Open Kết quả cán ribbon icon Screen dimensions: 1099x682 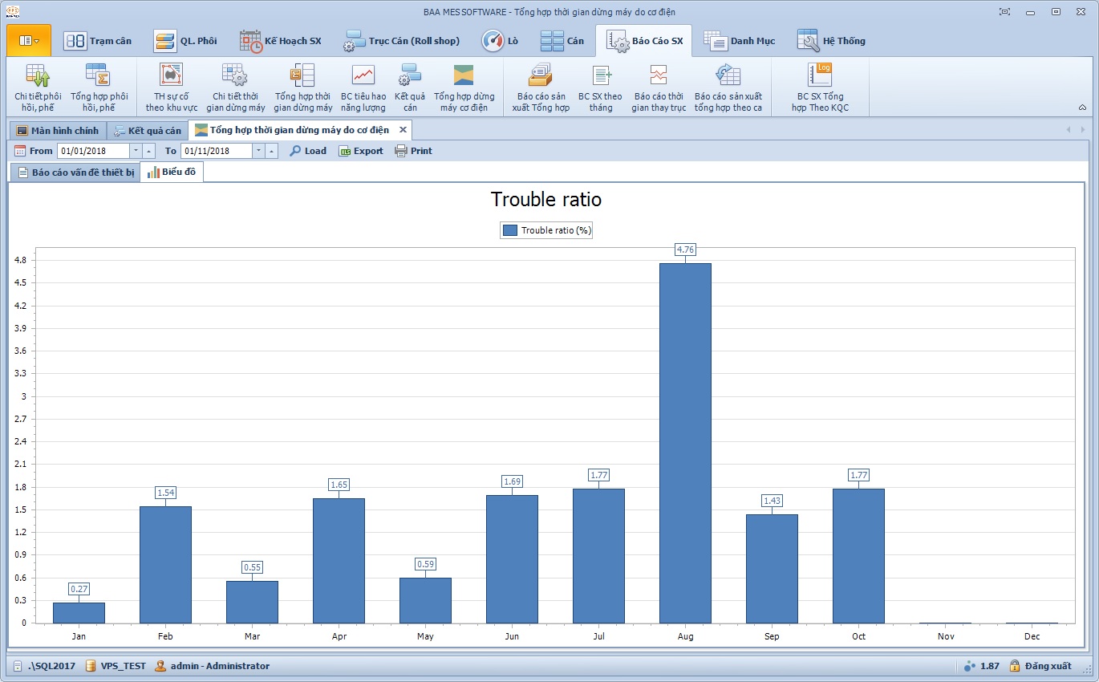[410, 87]
